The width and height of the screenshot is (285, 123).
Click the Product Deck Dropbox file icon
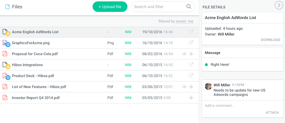pos(6,76)
